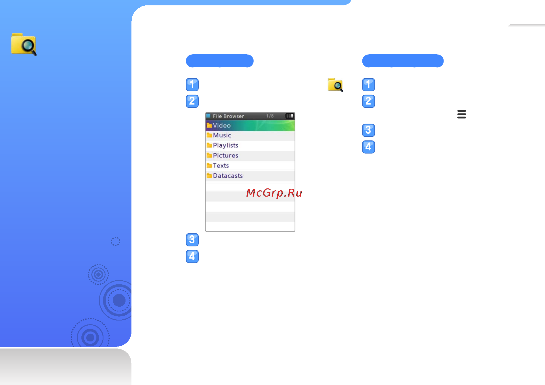
Task: Click numbered button 3 left column
Action: pyautogui.click(x=192, y=240)
